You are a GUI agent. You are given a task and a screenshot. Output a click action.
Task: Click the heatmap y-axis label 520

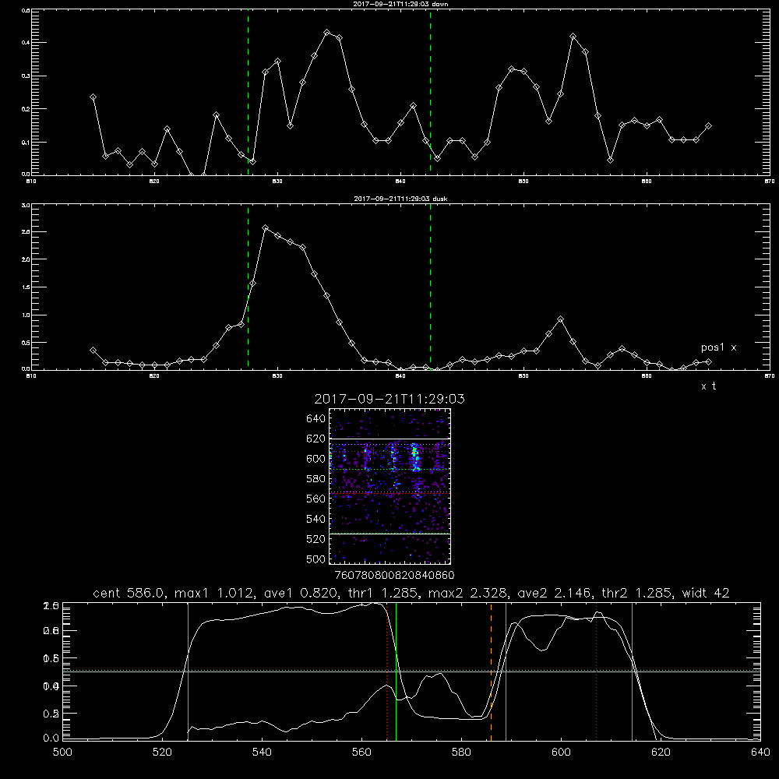(x=316, y=539)
